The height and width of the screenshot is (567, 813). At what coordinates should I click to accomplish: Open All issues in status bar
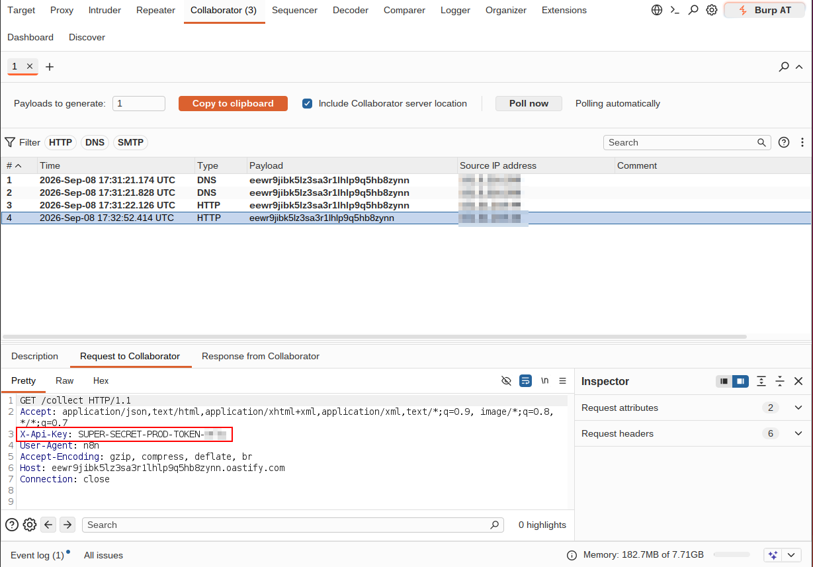click(103, 555)
